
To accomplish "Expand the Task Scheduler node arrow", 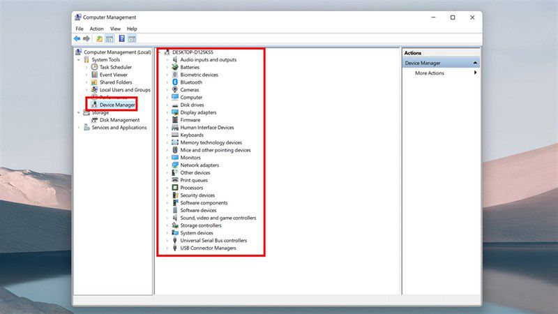I will 86,67.
